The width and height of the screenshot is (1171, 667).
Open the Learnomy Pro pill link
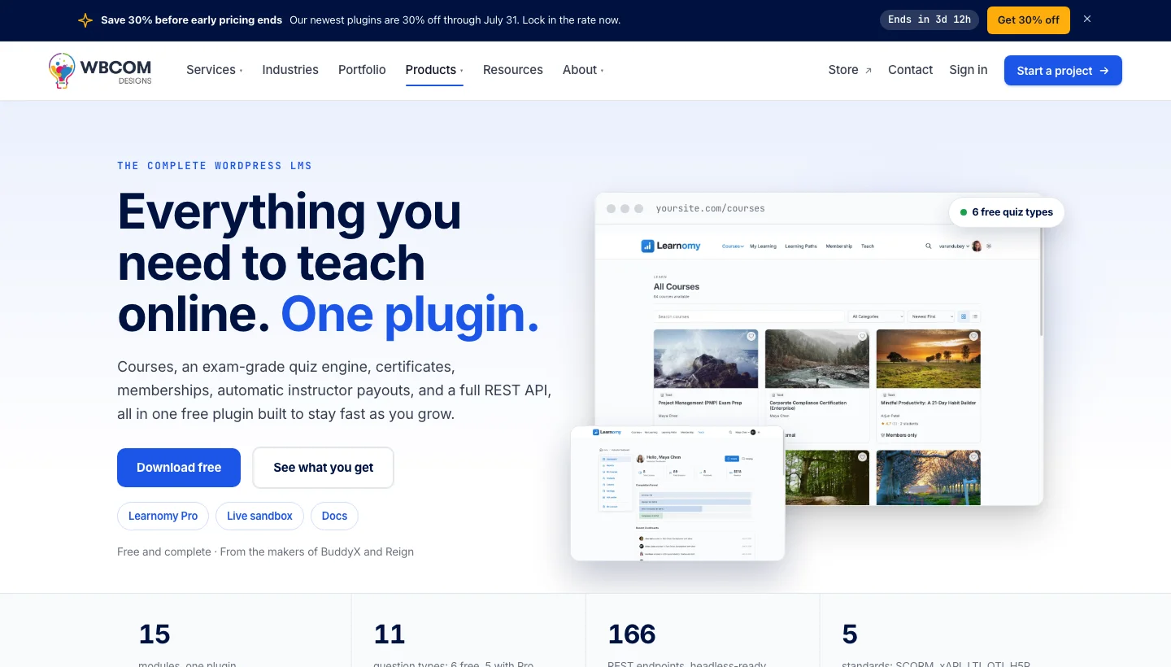(x=163, y=516)
